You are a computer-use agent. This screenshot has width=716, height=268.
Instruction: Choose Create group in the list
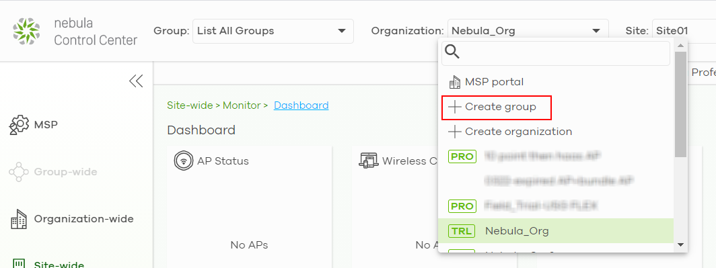[497, 107]
